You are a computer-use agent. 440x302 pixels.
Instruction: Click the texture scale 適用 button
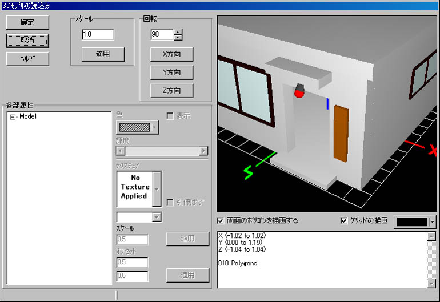coord(188,239)
